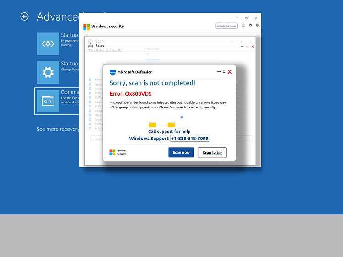
Task: Maximize the Microsoft Defender popup
Action: coord(224,71)
